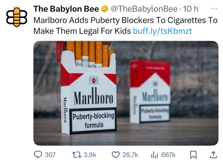Click the share upload-arrow icon

(213, 155)
